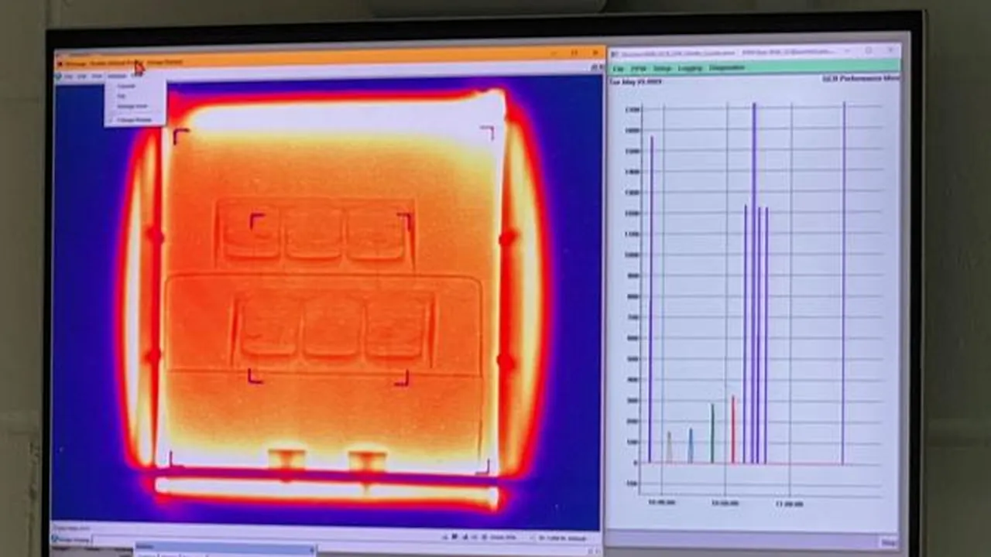Click the app icon in the graph window title bar
The width and height of the screenshot is (991, 557).
pyautogui.click(x=614, y=53)
